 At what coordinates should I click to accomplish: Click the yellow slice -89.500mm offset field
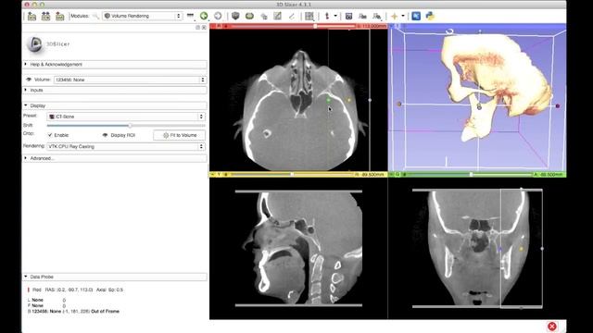371,175
